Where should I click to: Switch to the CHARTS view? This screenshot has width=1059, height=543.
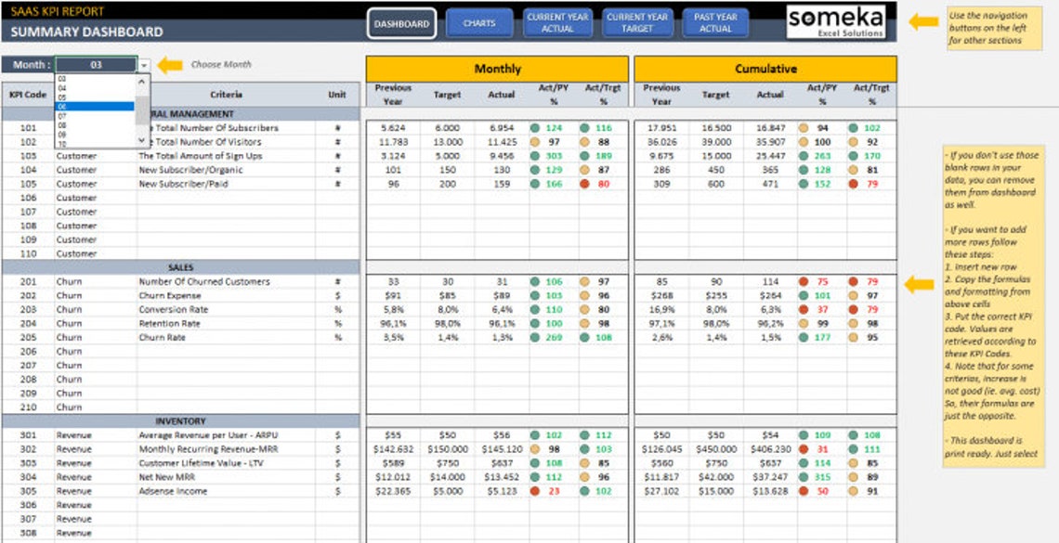pos(478,22)
